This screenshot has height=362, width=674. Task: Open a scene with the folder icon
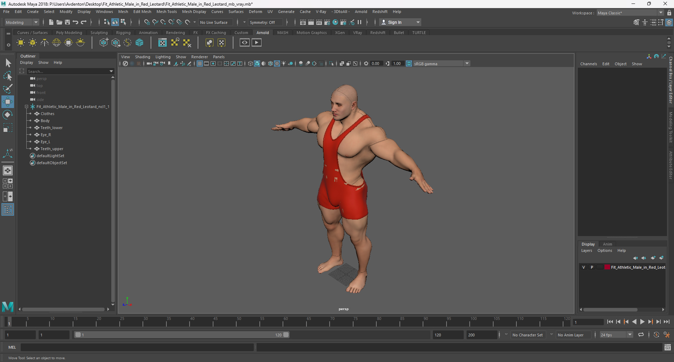(x=59, y=22)
